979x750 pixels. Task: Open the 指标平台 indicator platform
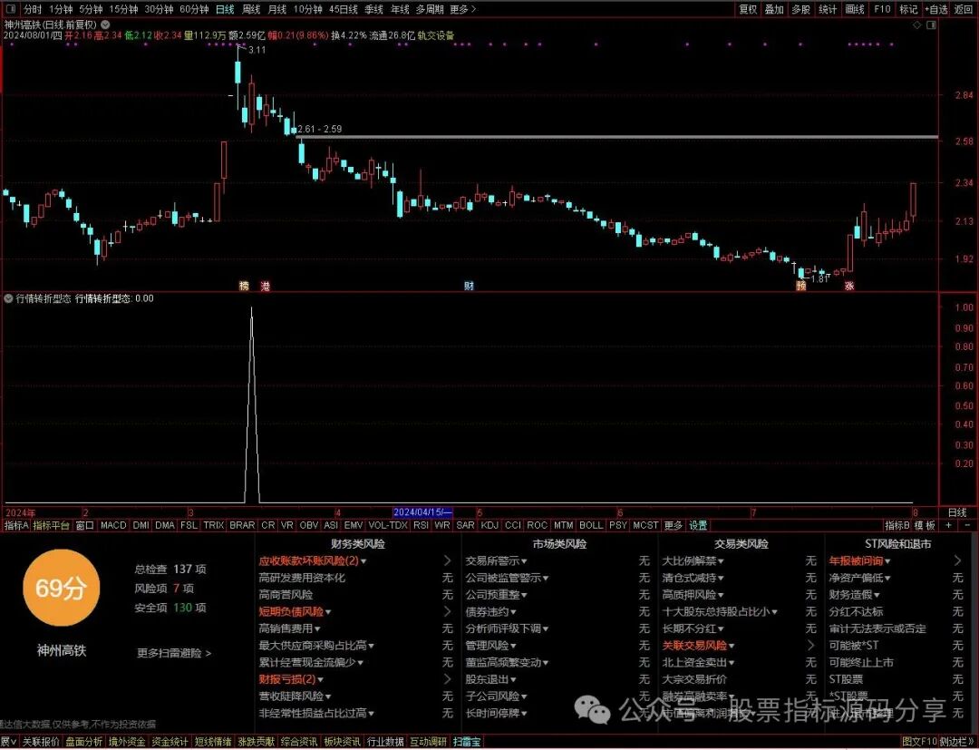click(51, 526)
